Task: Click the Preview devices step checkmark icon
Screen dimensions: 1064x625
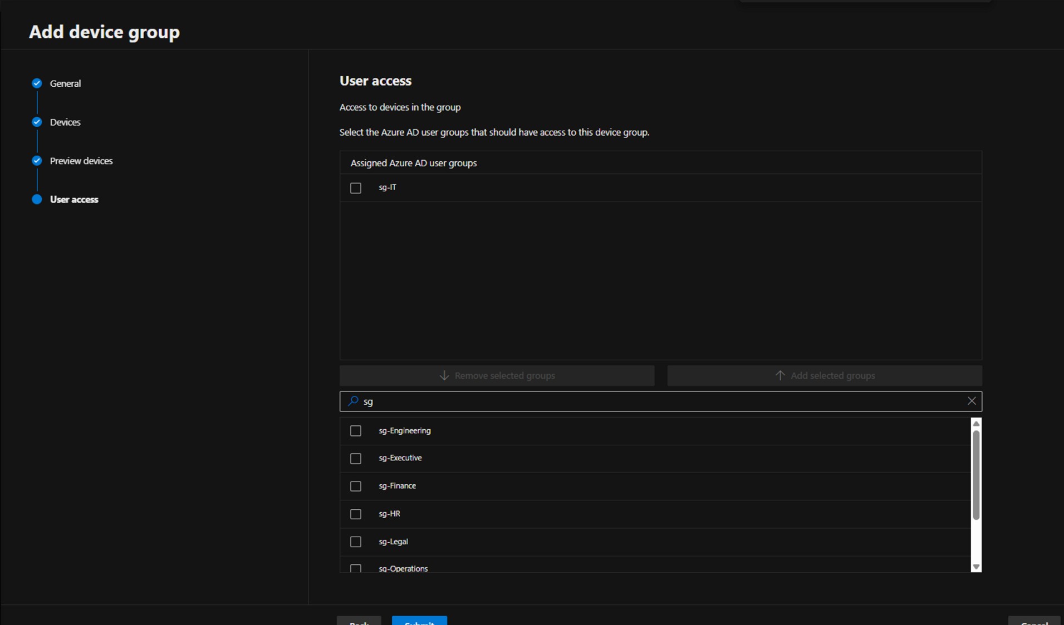Action: pyautogui.click(x=37, y=161)
